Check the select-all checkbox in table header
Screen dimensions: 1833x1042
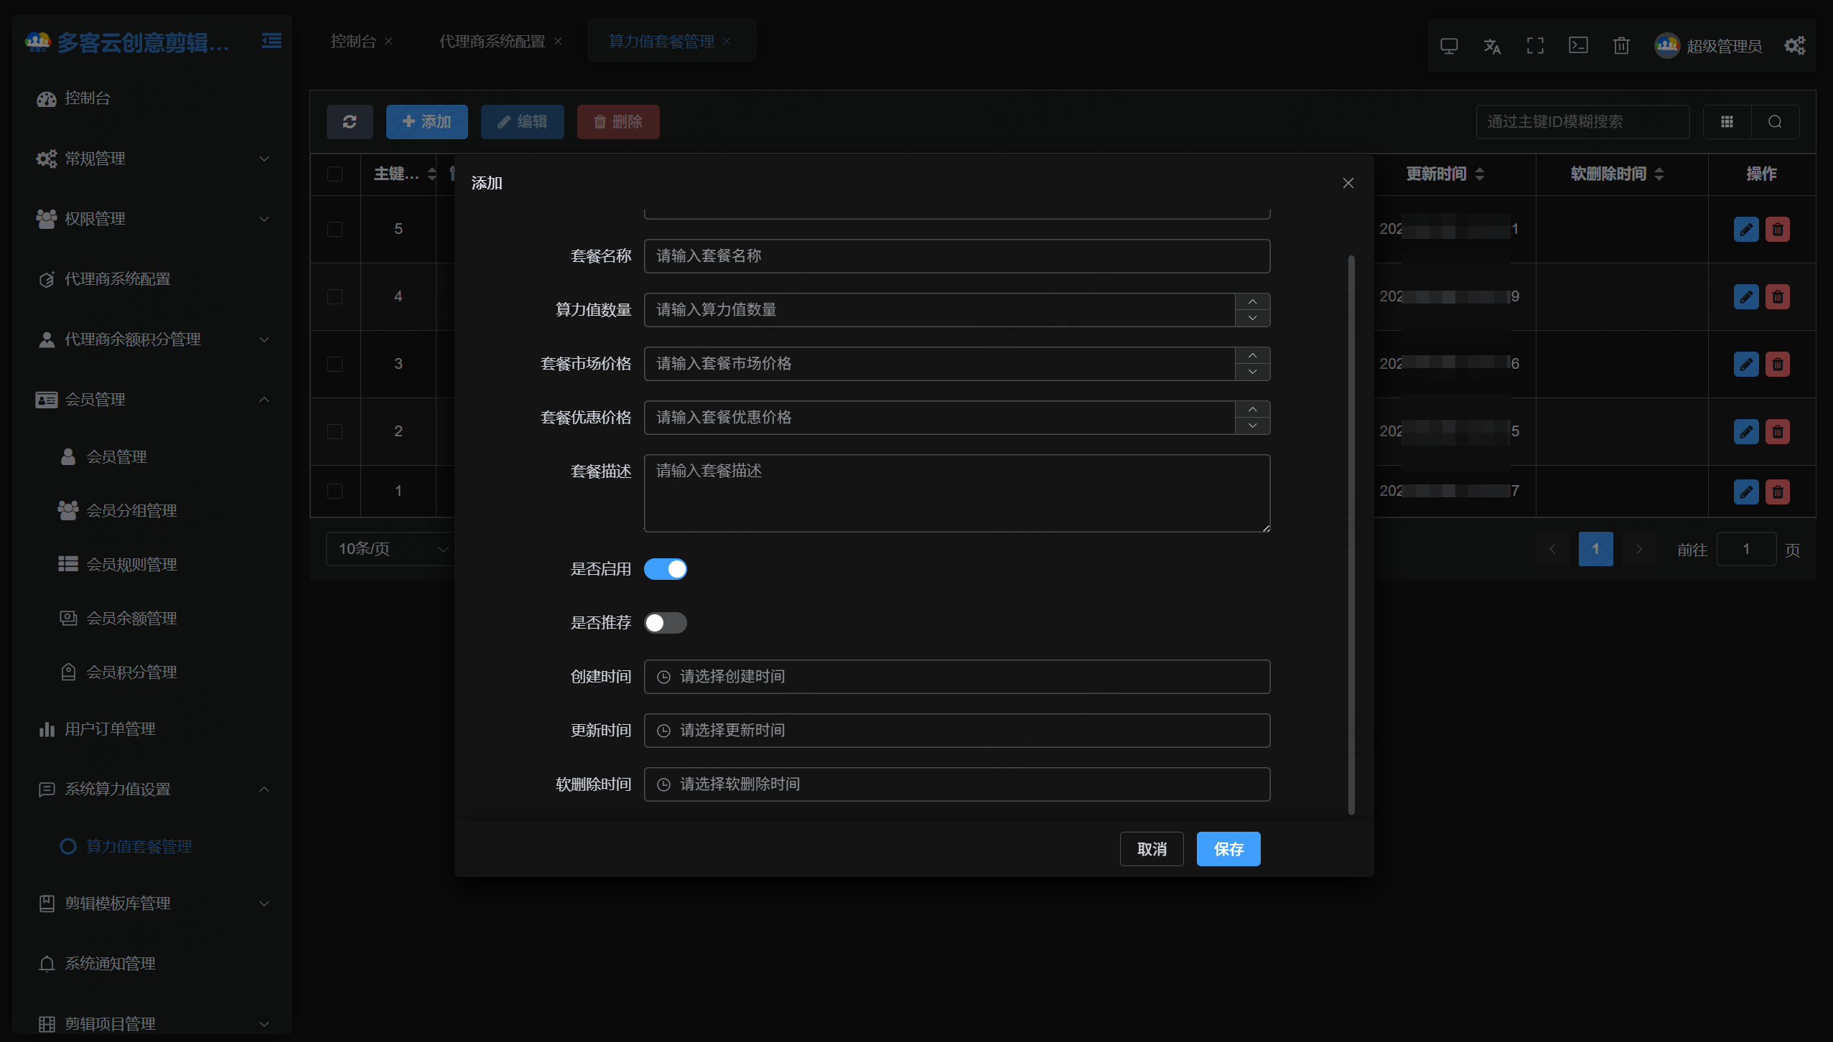tap(335, 174)
